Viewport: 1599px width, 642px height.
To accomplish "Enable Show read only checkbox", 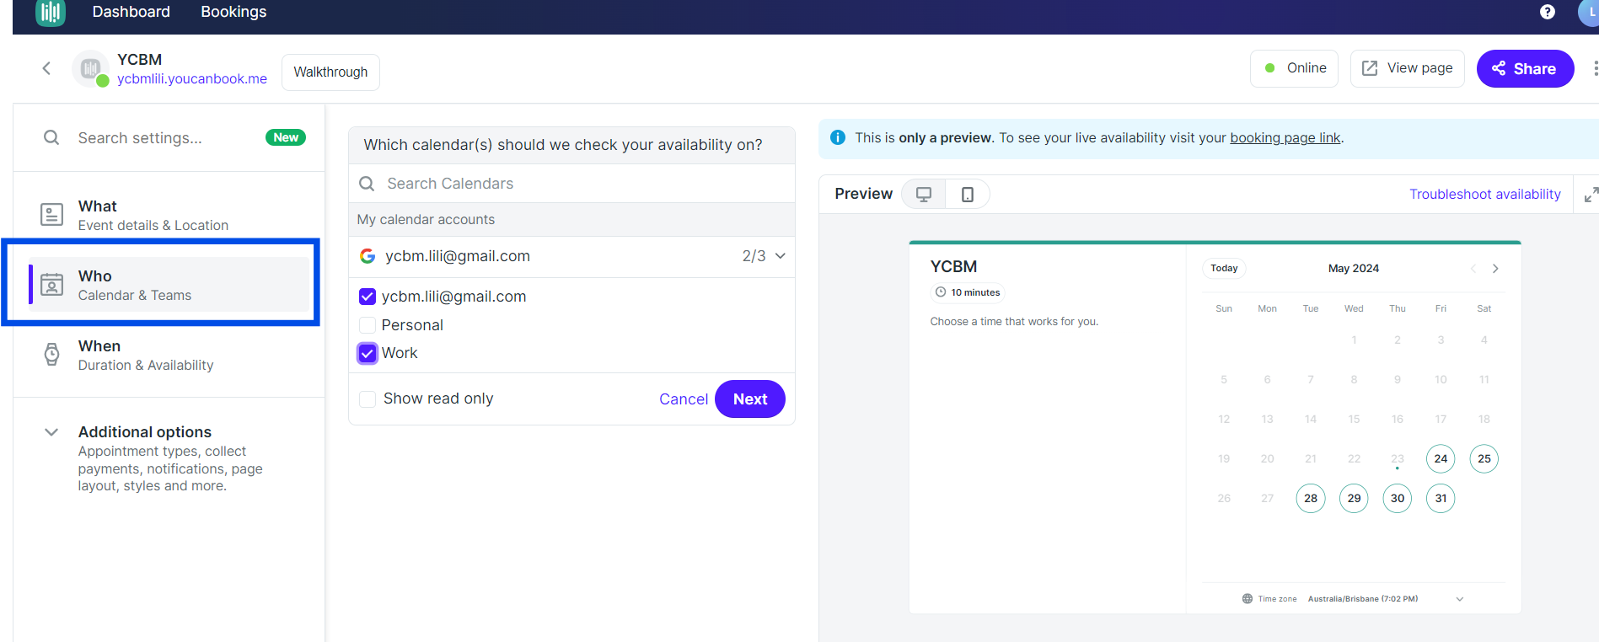I will coord(368,399).
